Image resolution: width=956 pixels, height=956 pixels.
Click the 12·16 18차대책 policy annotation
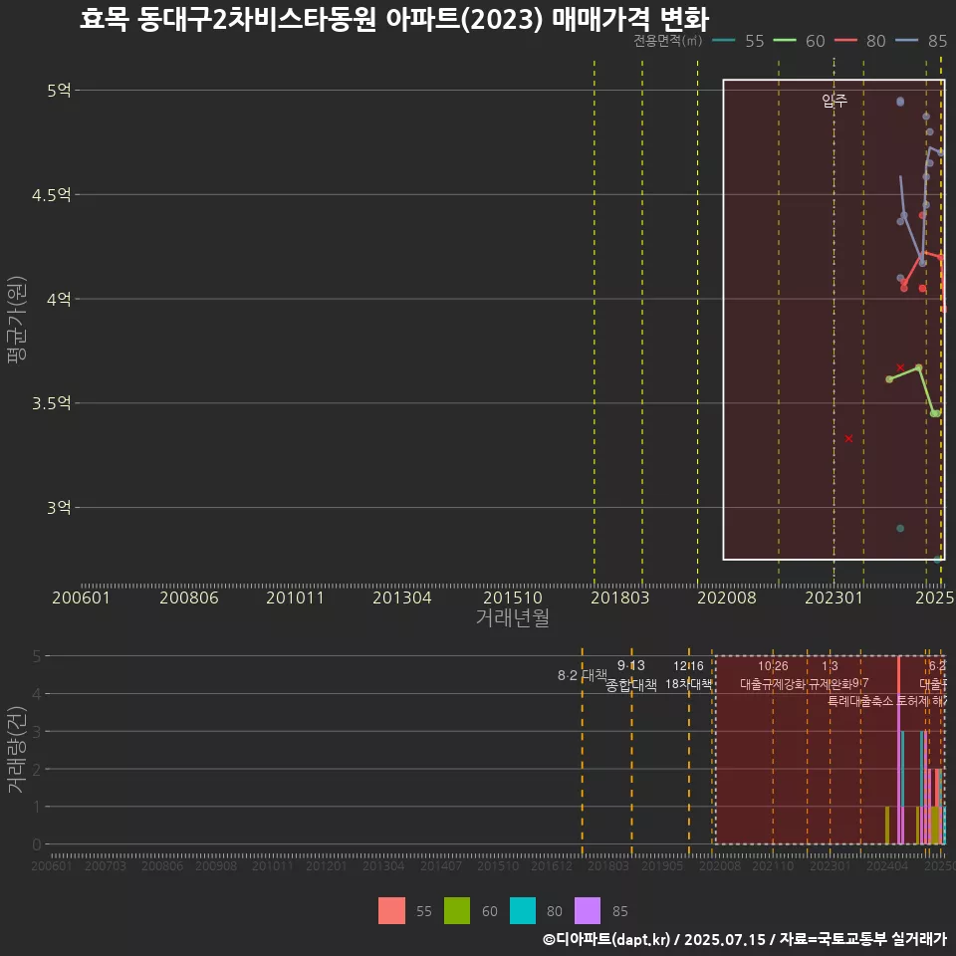pos(688,675)
